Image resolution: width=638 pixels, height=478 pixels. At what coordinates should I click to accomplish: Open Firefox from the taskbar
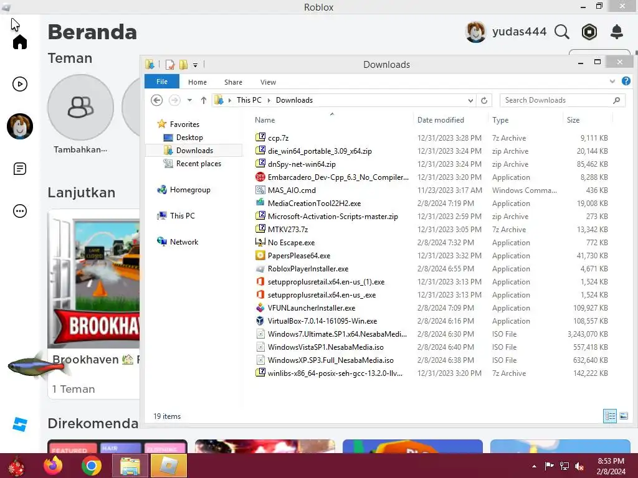coord(54,466)
